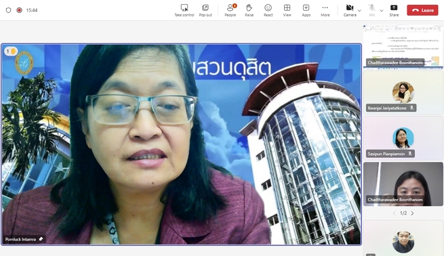Click the recording indicator icon

19,10
